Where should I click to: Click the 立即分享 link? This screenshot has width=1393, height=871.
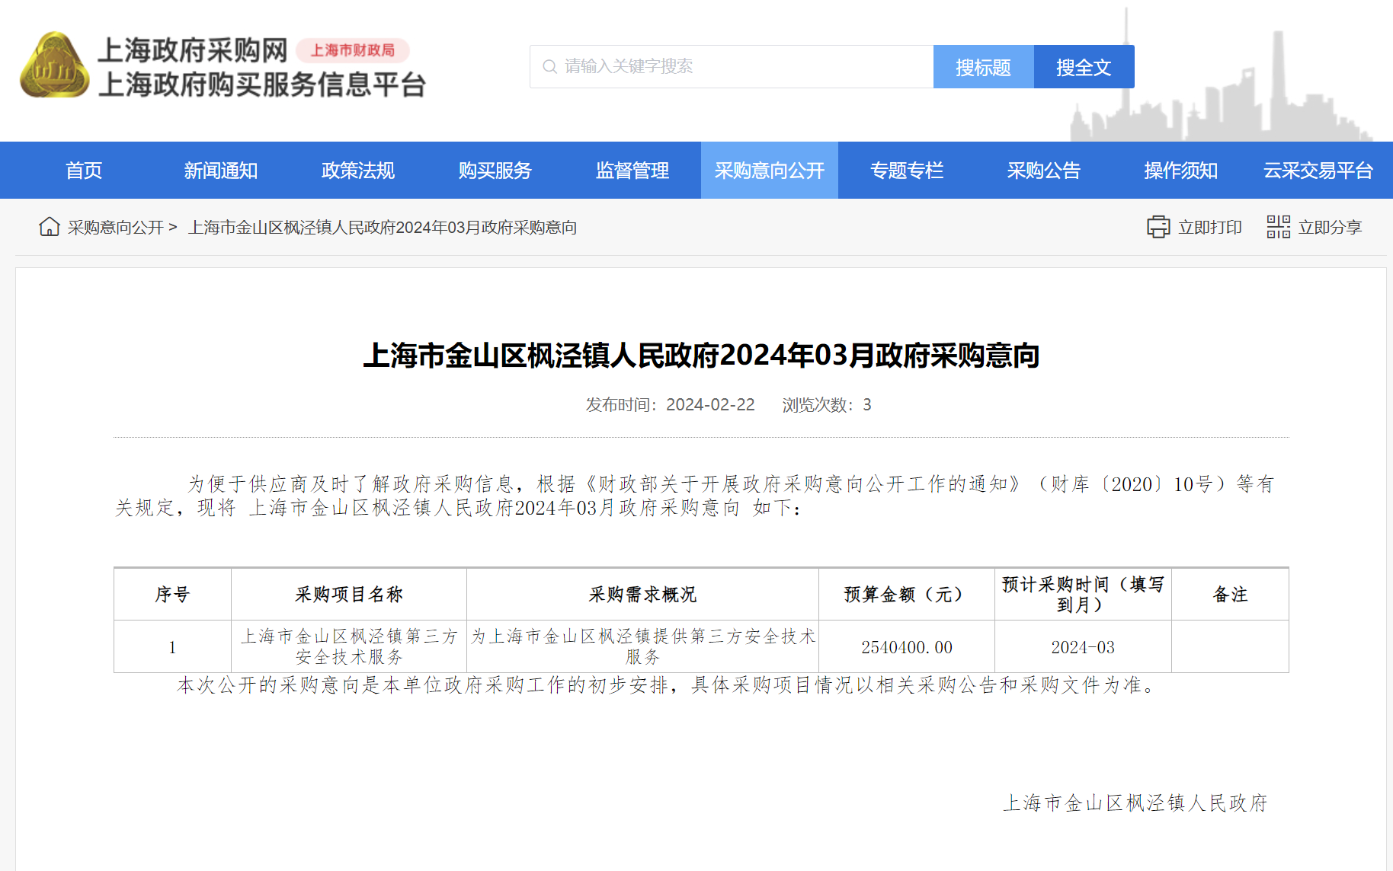(x=1330, y=228)
